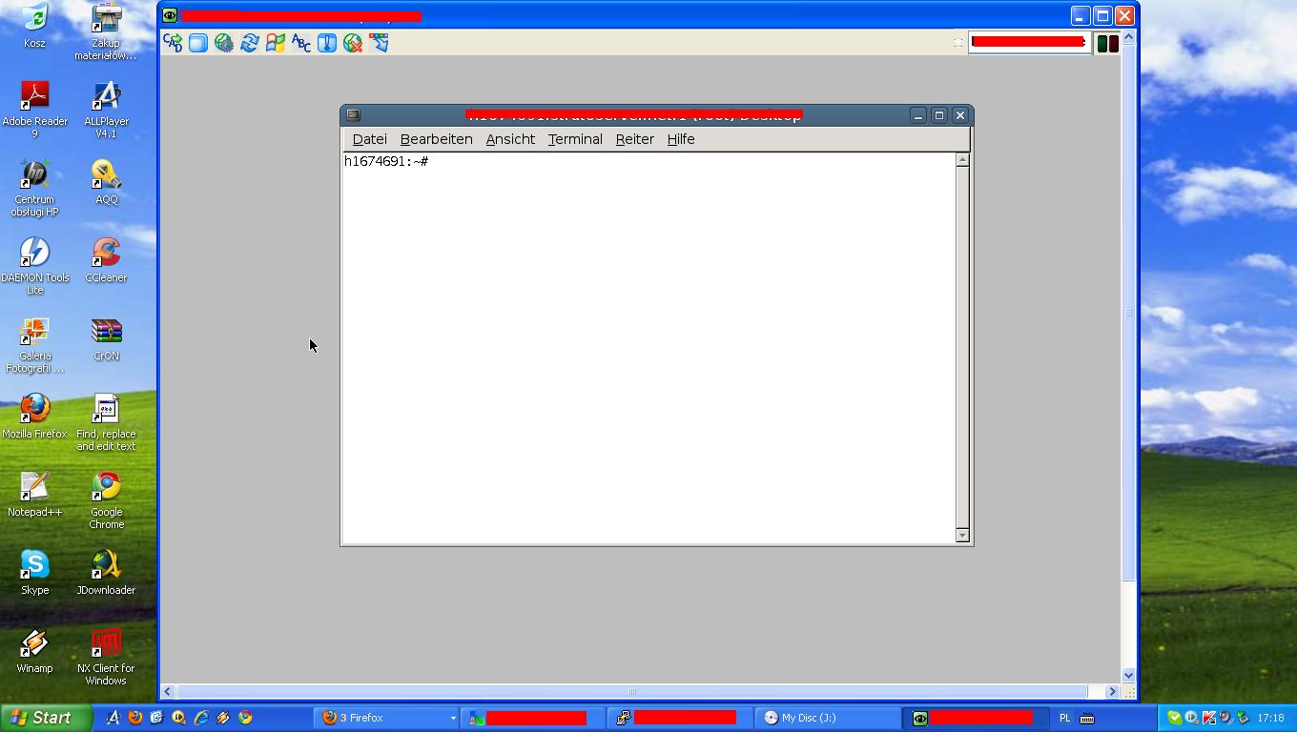Click the refresh screen toolbar icon
Screen dimensions: 1297x732
point(250,43)
